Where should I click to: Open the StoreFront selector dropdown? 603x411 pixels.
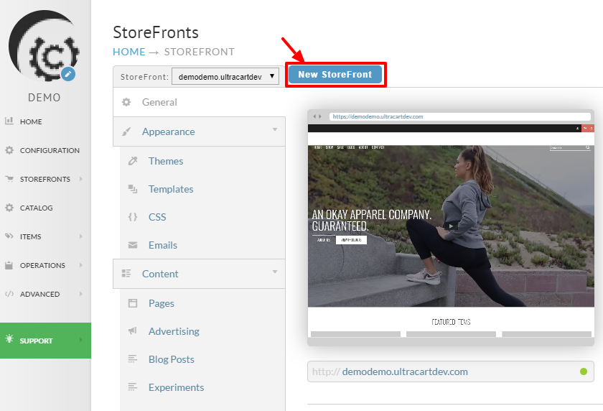[x=225, y=76]
